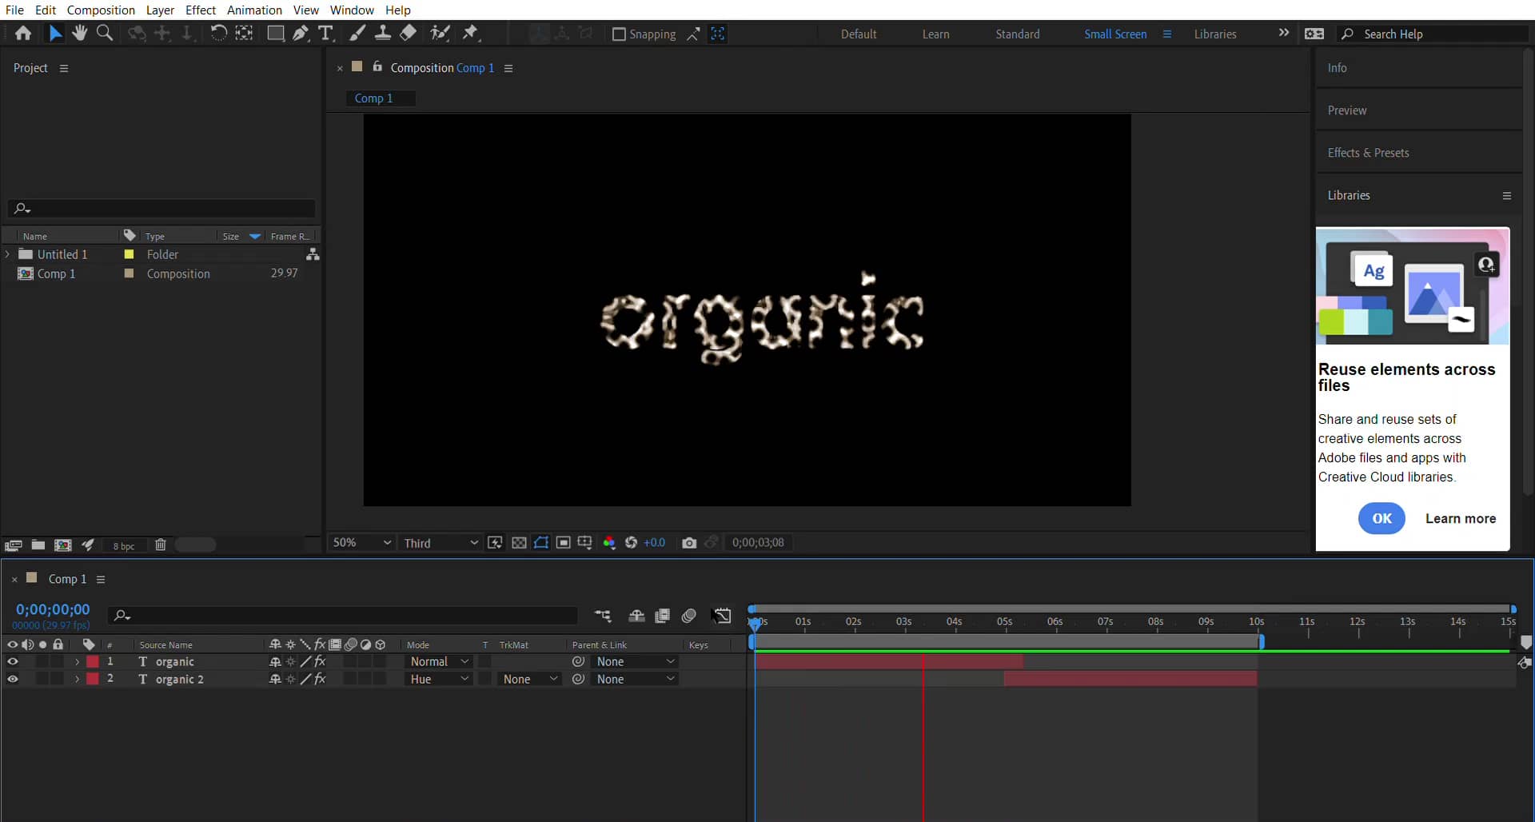Open the Composition Mini-Flowchart in timeline
1535x822 pixels.
click(x=603, y=616)
